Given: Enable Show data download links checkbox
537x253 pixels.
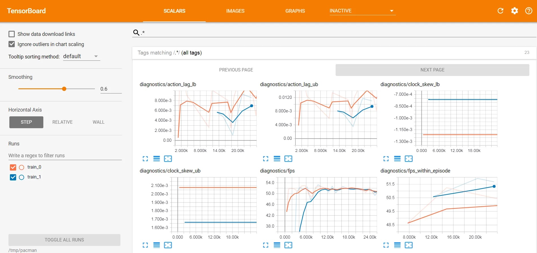Looking at the screenshot, I should (12, 34).
